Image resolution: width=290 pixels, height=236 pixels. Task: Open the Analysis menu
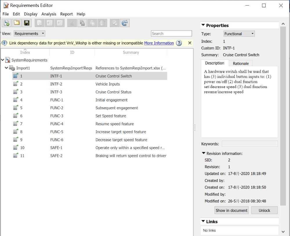(x=49, y=14)
